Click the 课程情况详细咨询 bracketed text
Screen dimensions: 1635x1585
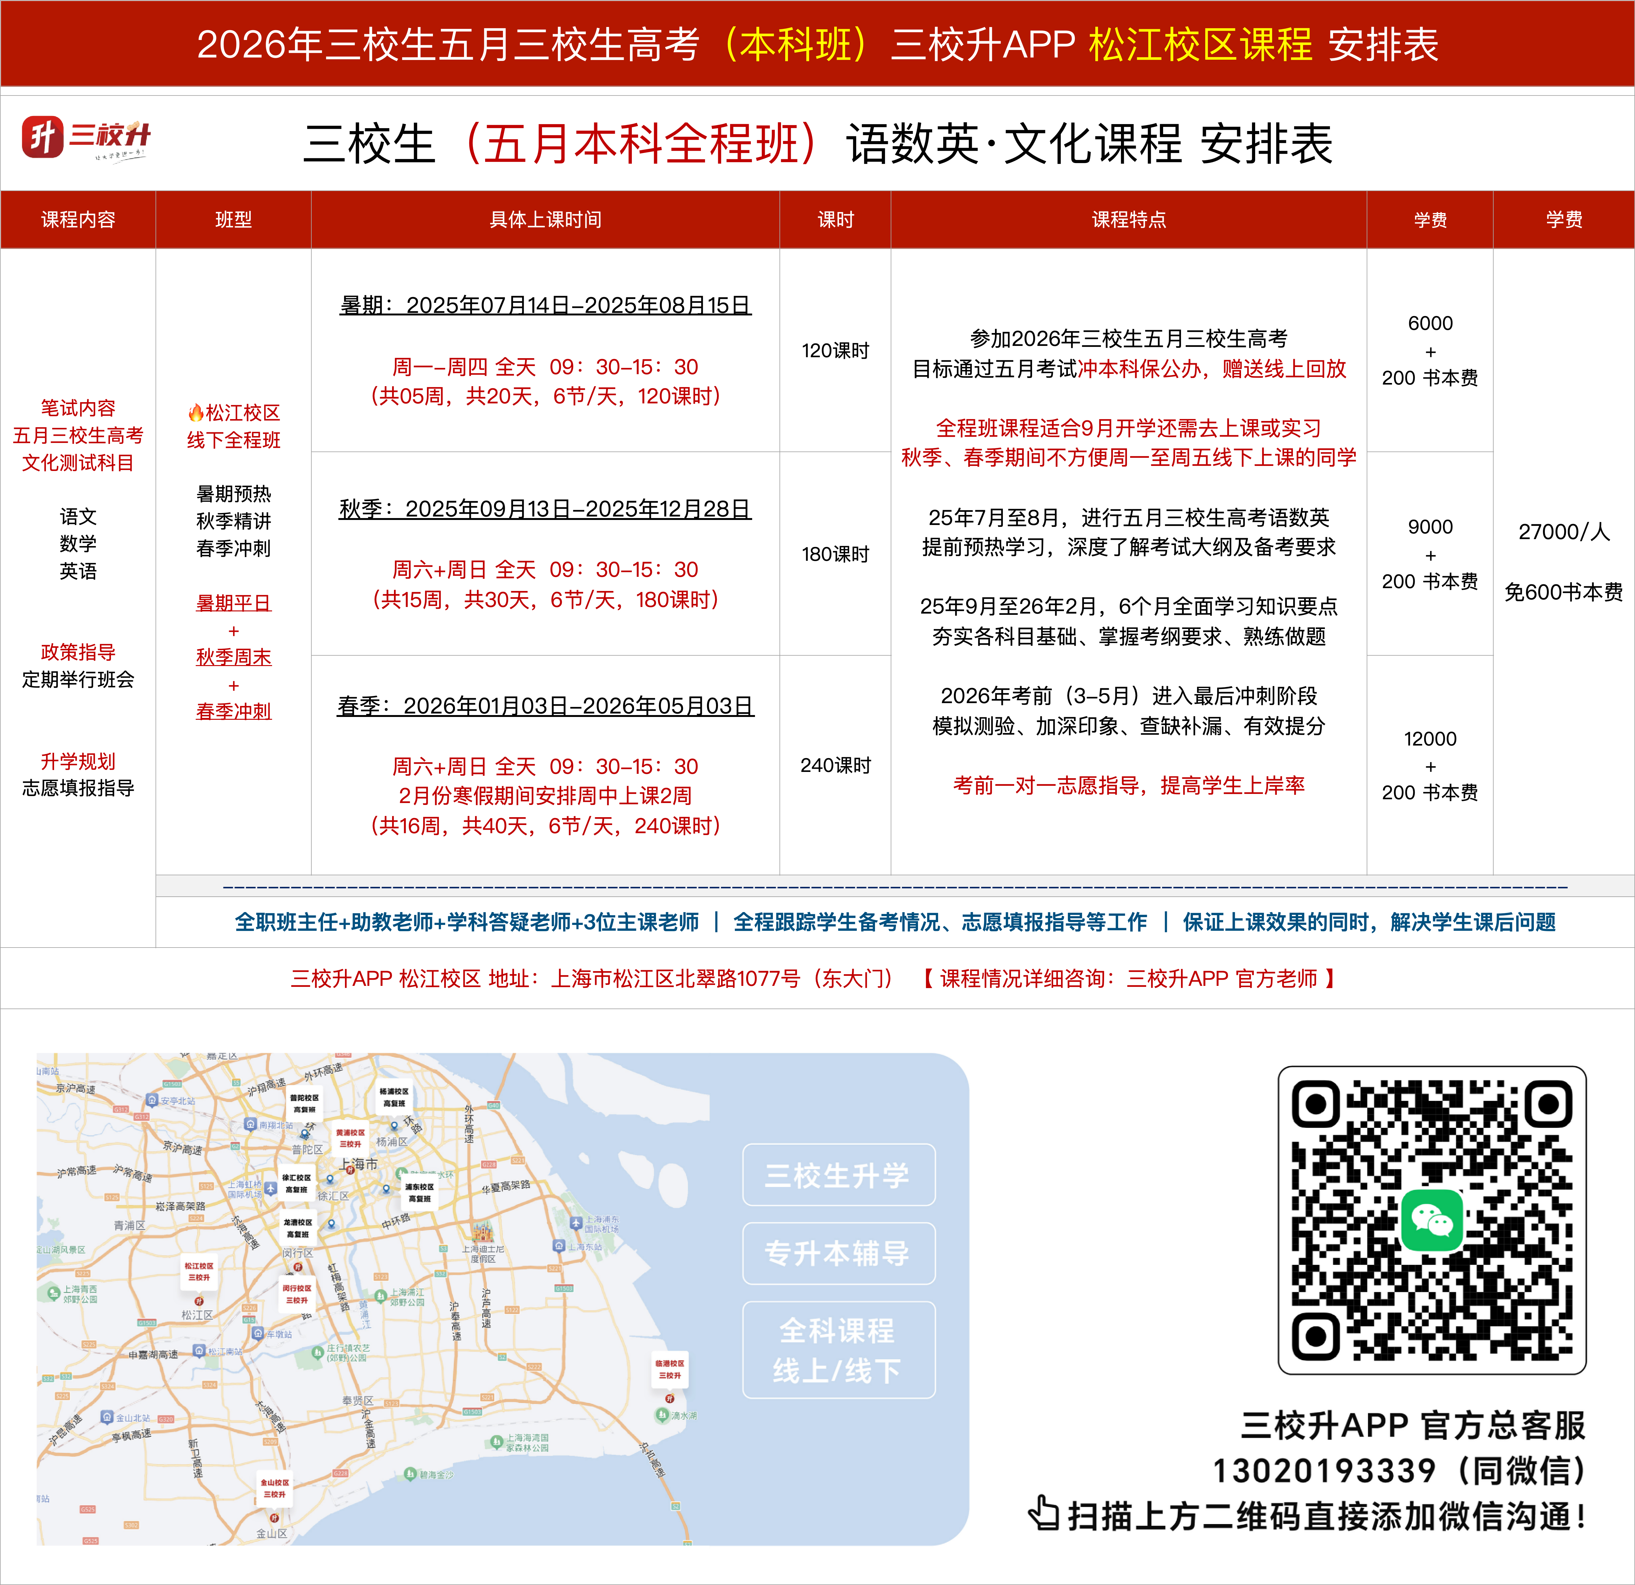(x=1129, y=979)
